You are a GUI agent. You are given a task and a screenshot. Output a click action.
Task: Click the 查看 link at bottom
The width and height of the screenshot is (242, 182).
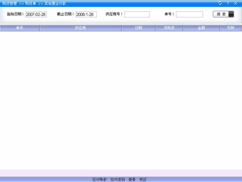click(132, 179)
